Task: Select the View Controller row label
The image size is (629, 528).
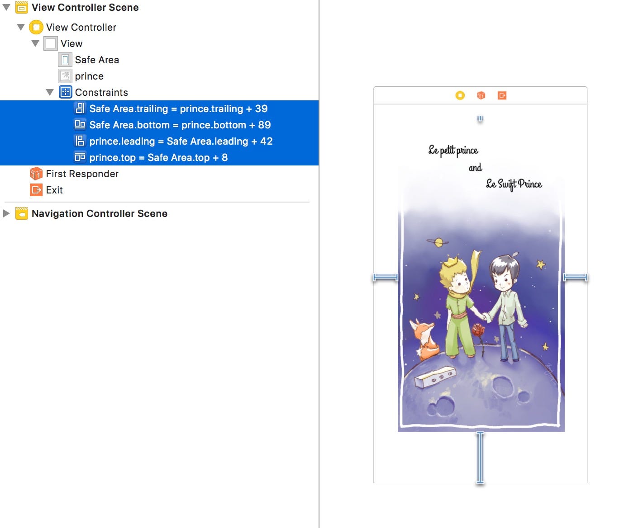Action: pyautogui.click(x=81, y=27)
